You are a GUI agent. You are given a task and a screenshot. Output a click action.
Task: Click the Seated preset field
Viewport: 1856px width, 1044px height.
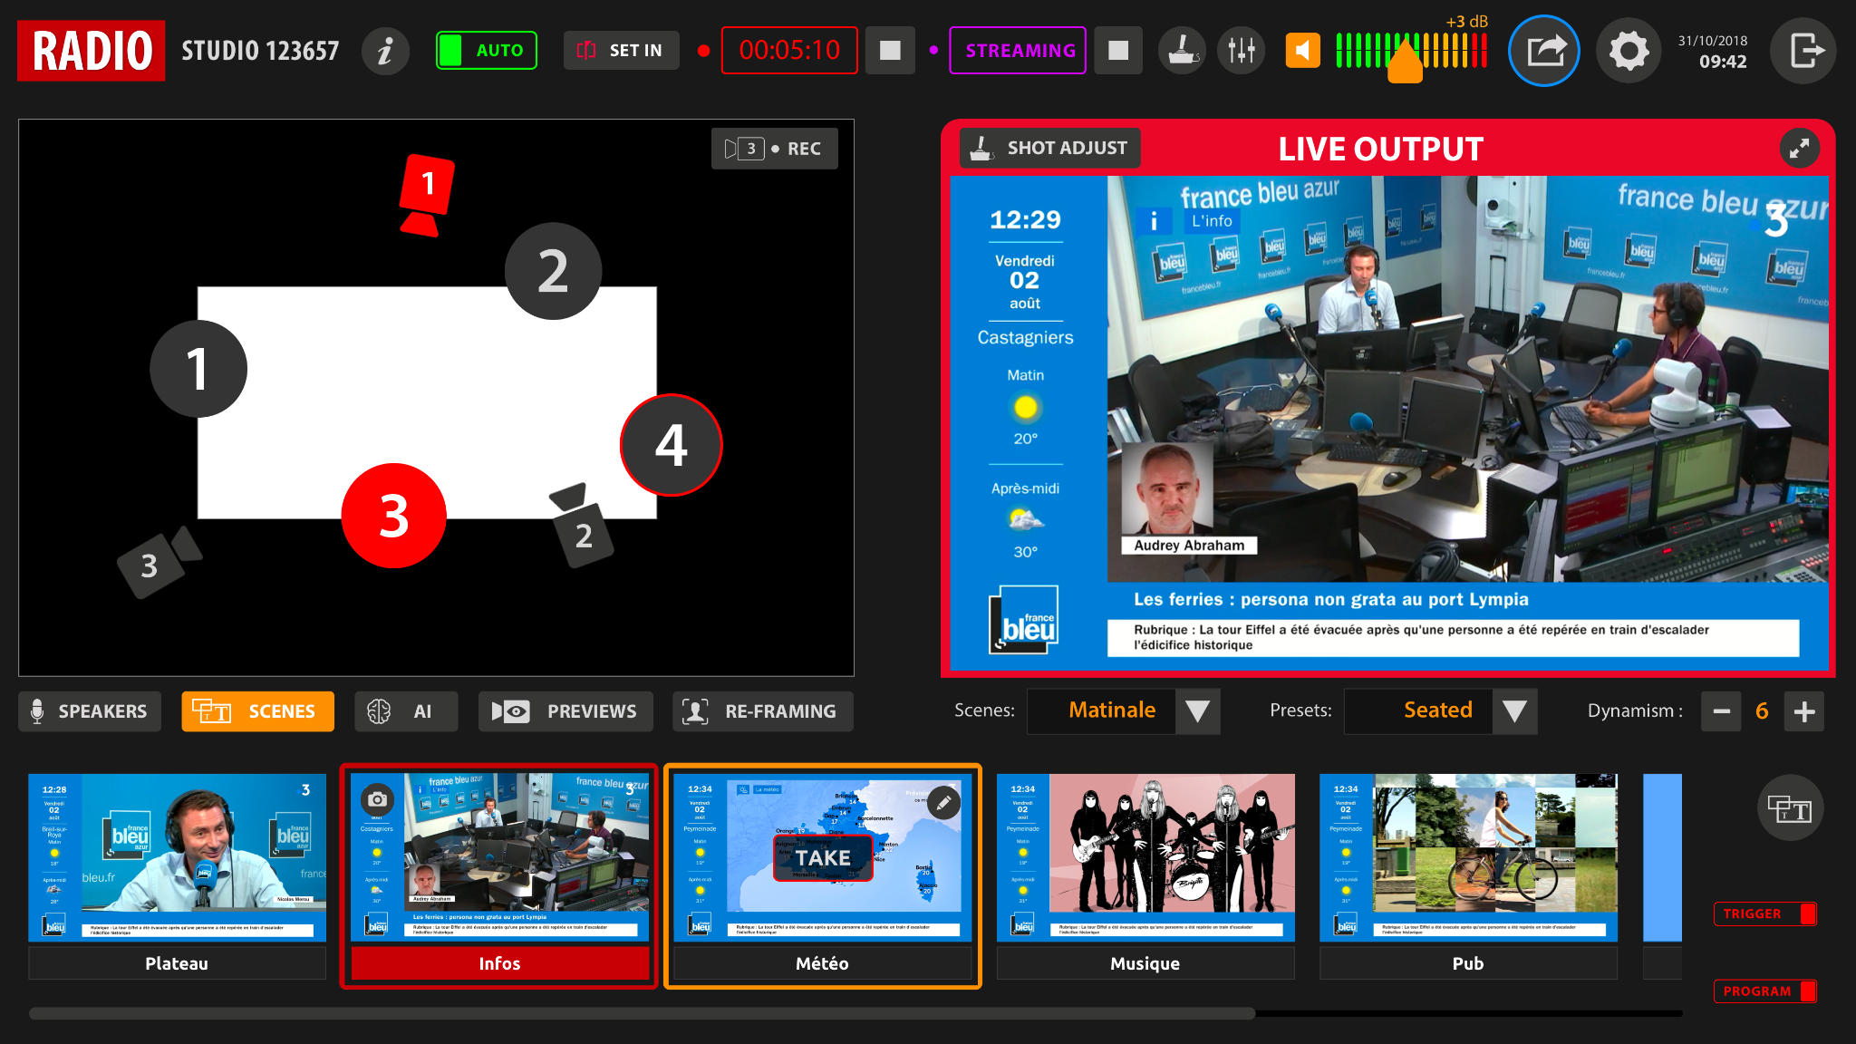(1418, 711)
